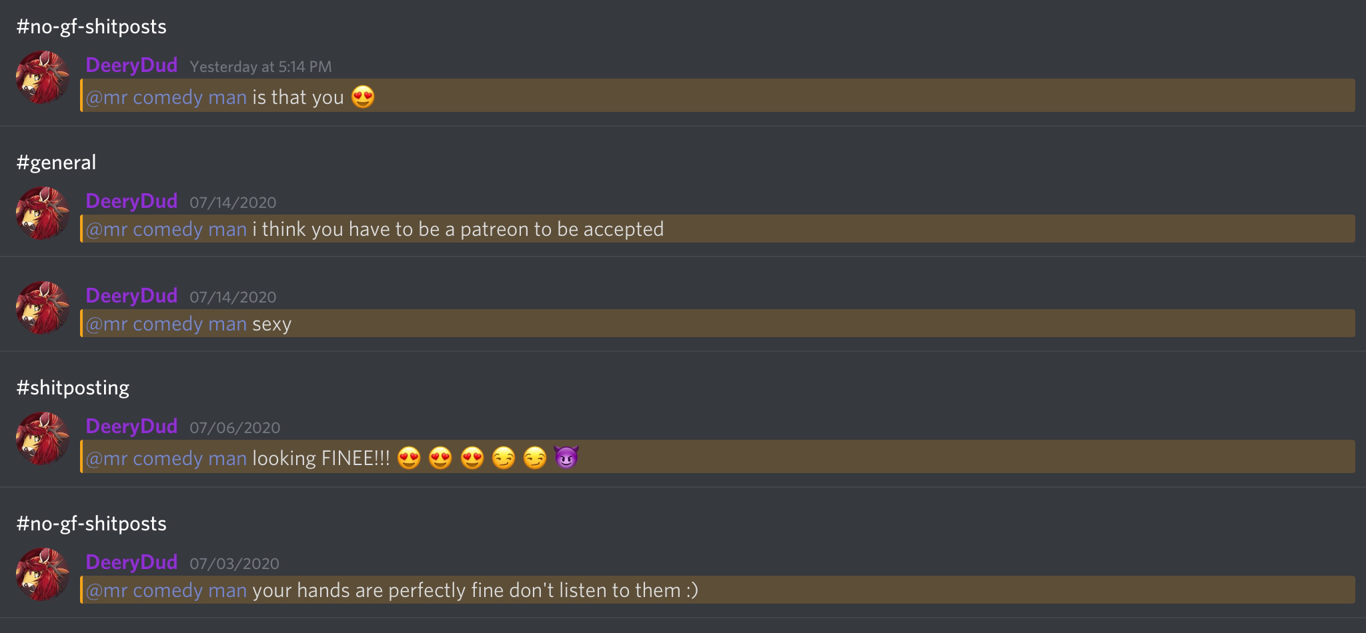Click the purple devil emoji
This screenshot has width=1366, height=633.
pyautogui.click(x=566, y=458)
